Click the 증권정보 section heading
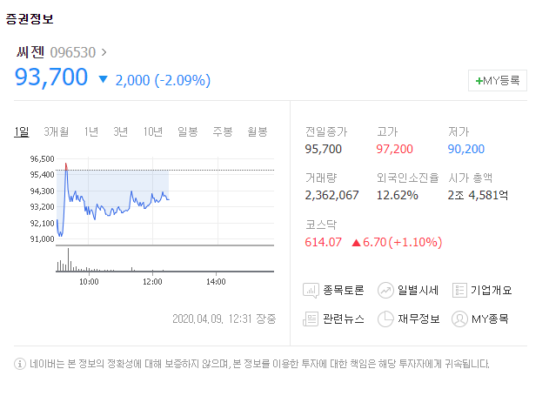Viewport: 549px width, 396px height. click(30, 18)
